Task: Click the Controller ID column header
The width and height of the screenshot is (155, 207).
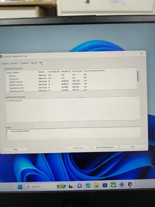Action: coord(54,71)
